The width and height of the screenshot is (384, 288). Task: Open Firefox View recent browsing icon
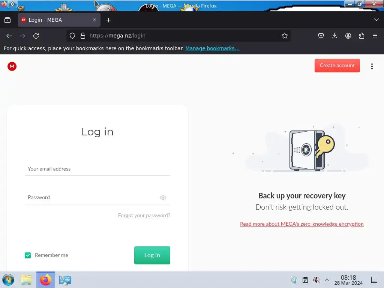pyautogui.click(x=7, y=20)
